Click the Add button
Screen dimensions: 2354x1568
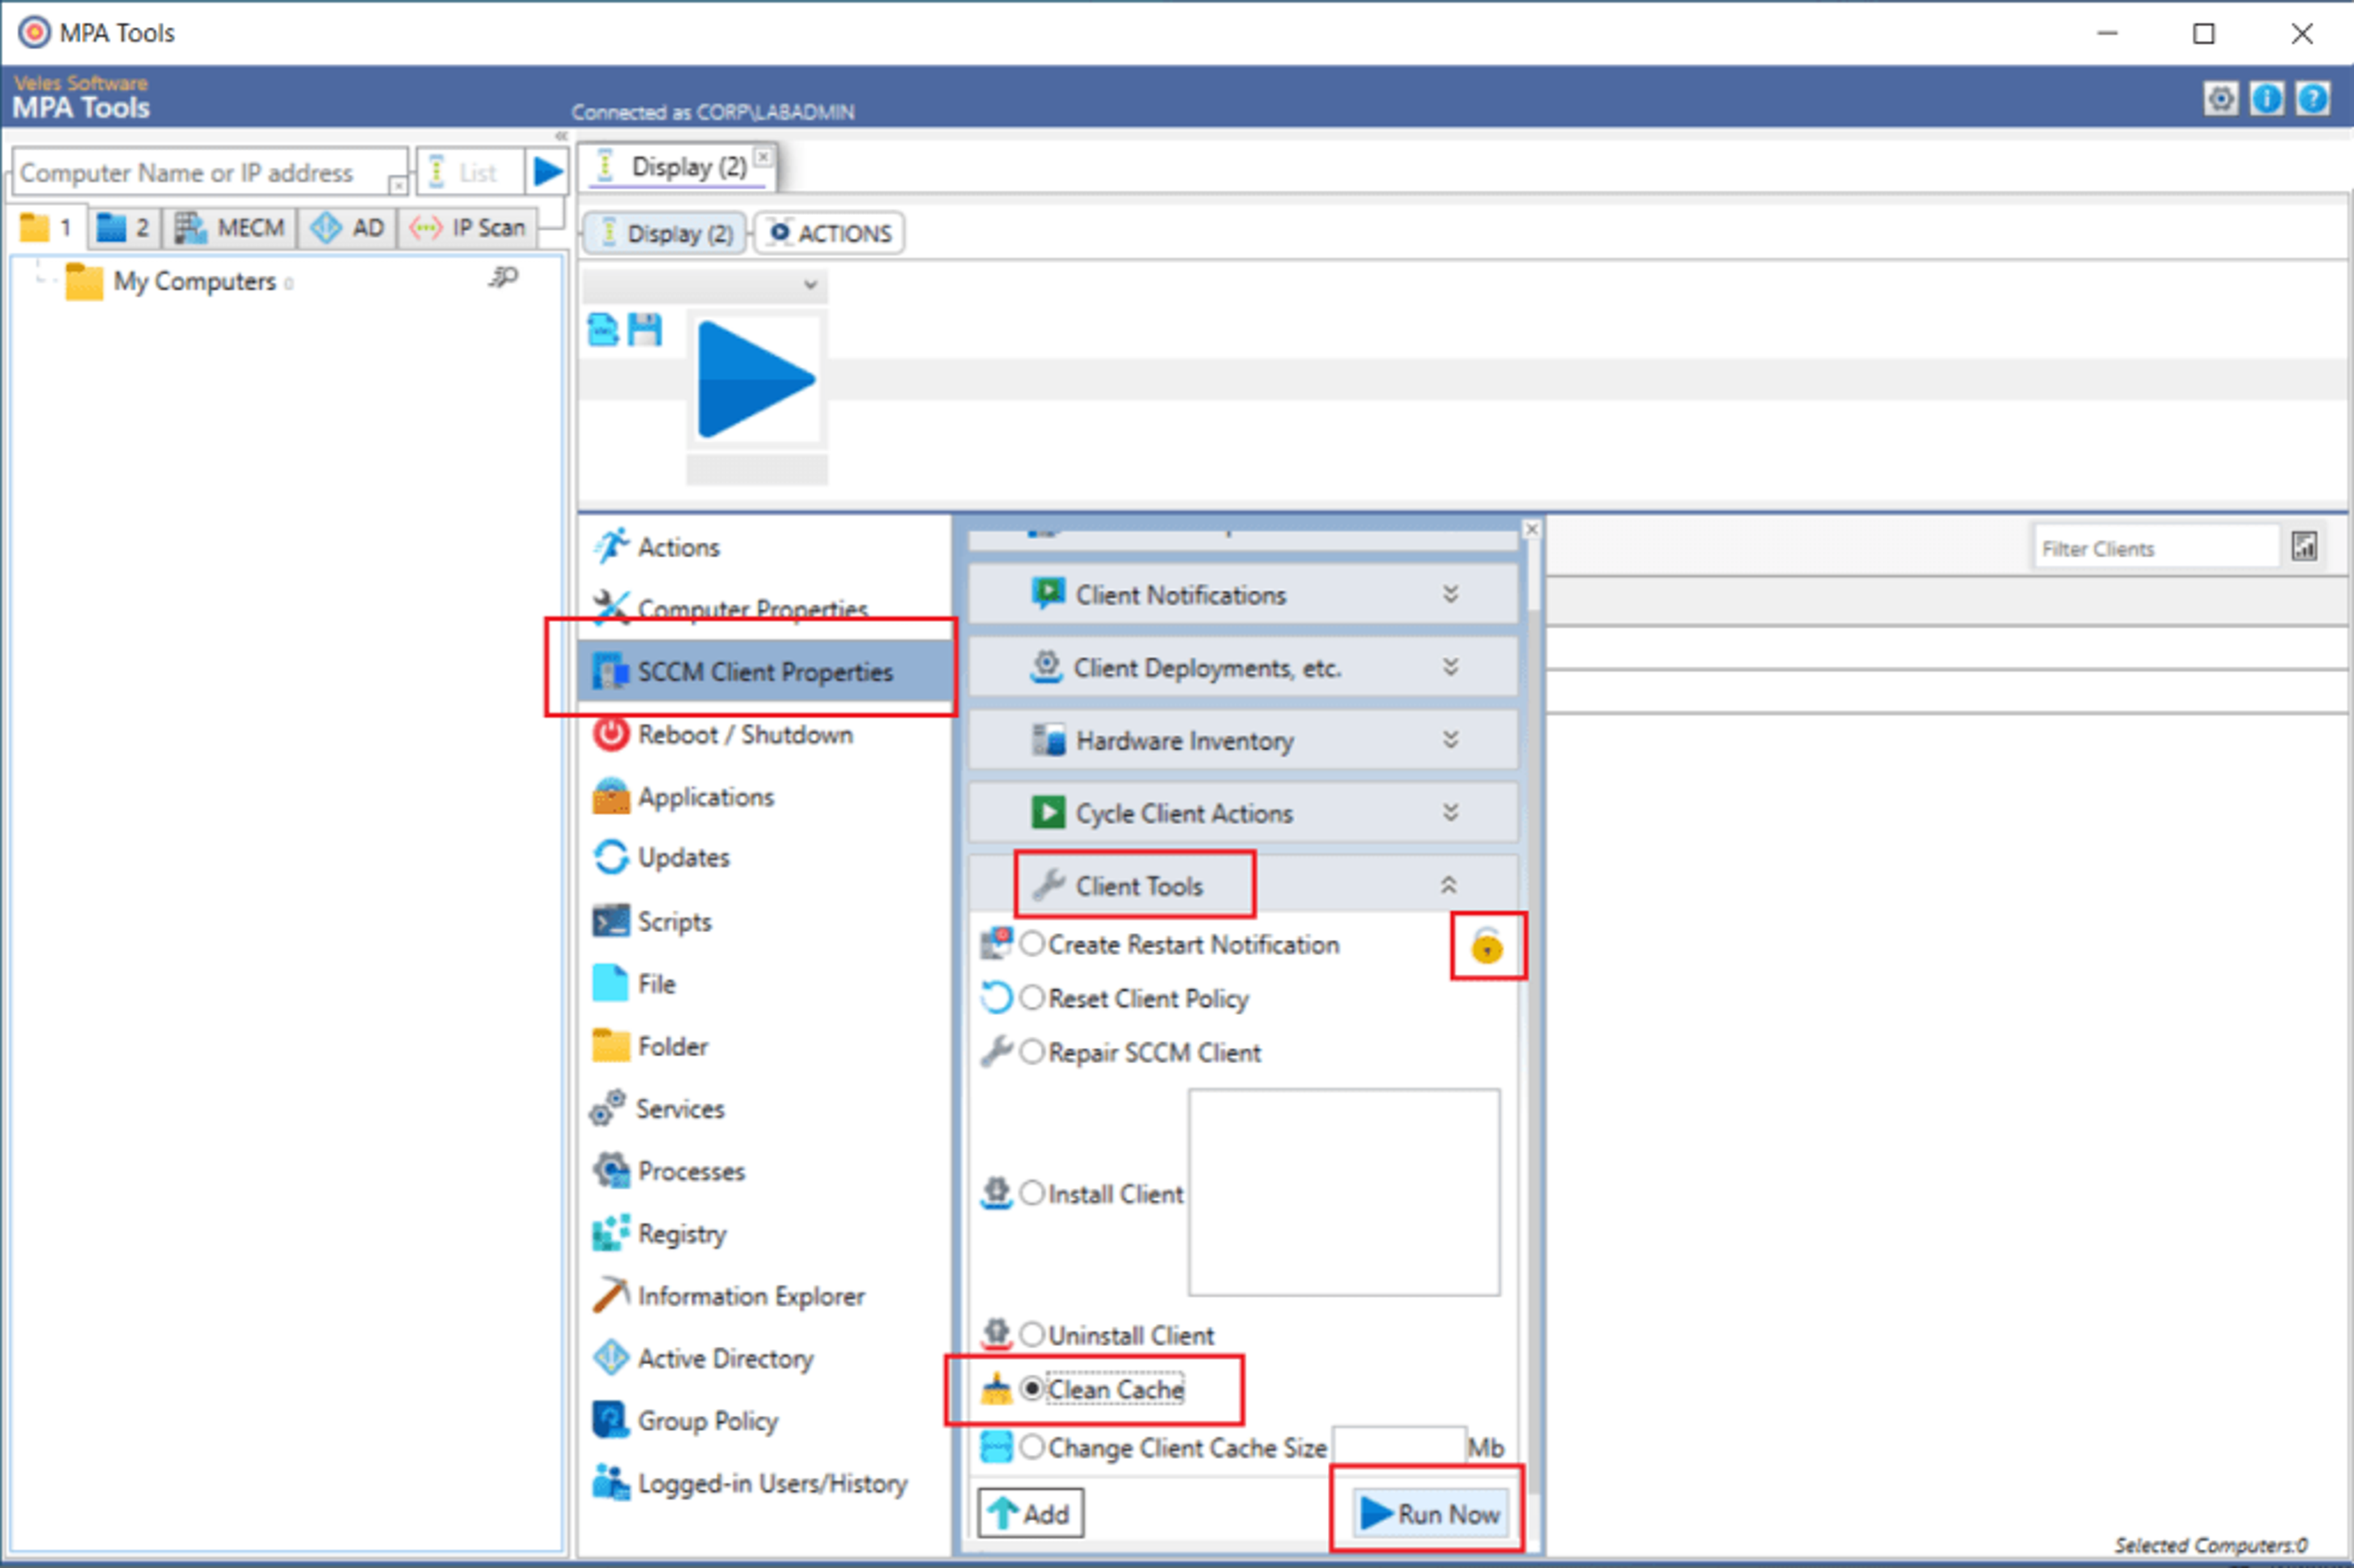pos(1031,1513)
